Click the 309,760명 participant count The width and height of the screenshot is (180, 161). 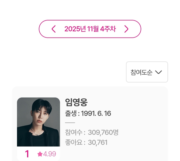[103, 132]
